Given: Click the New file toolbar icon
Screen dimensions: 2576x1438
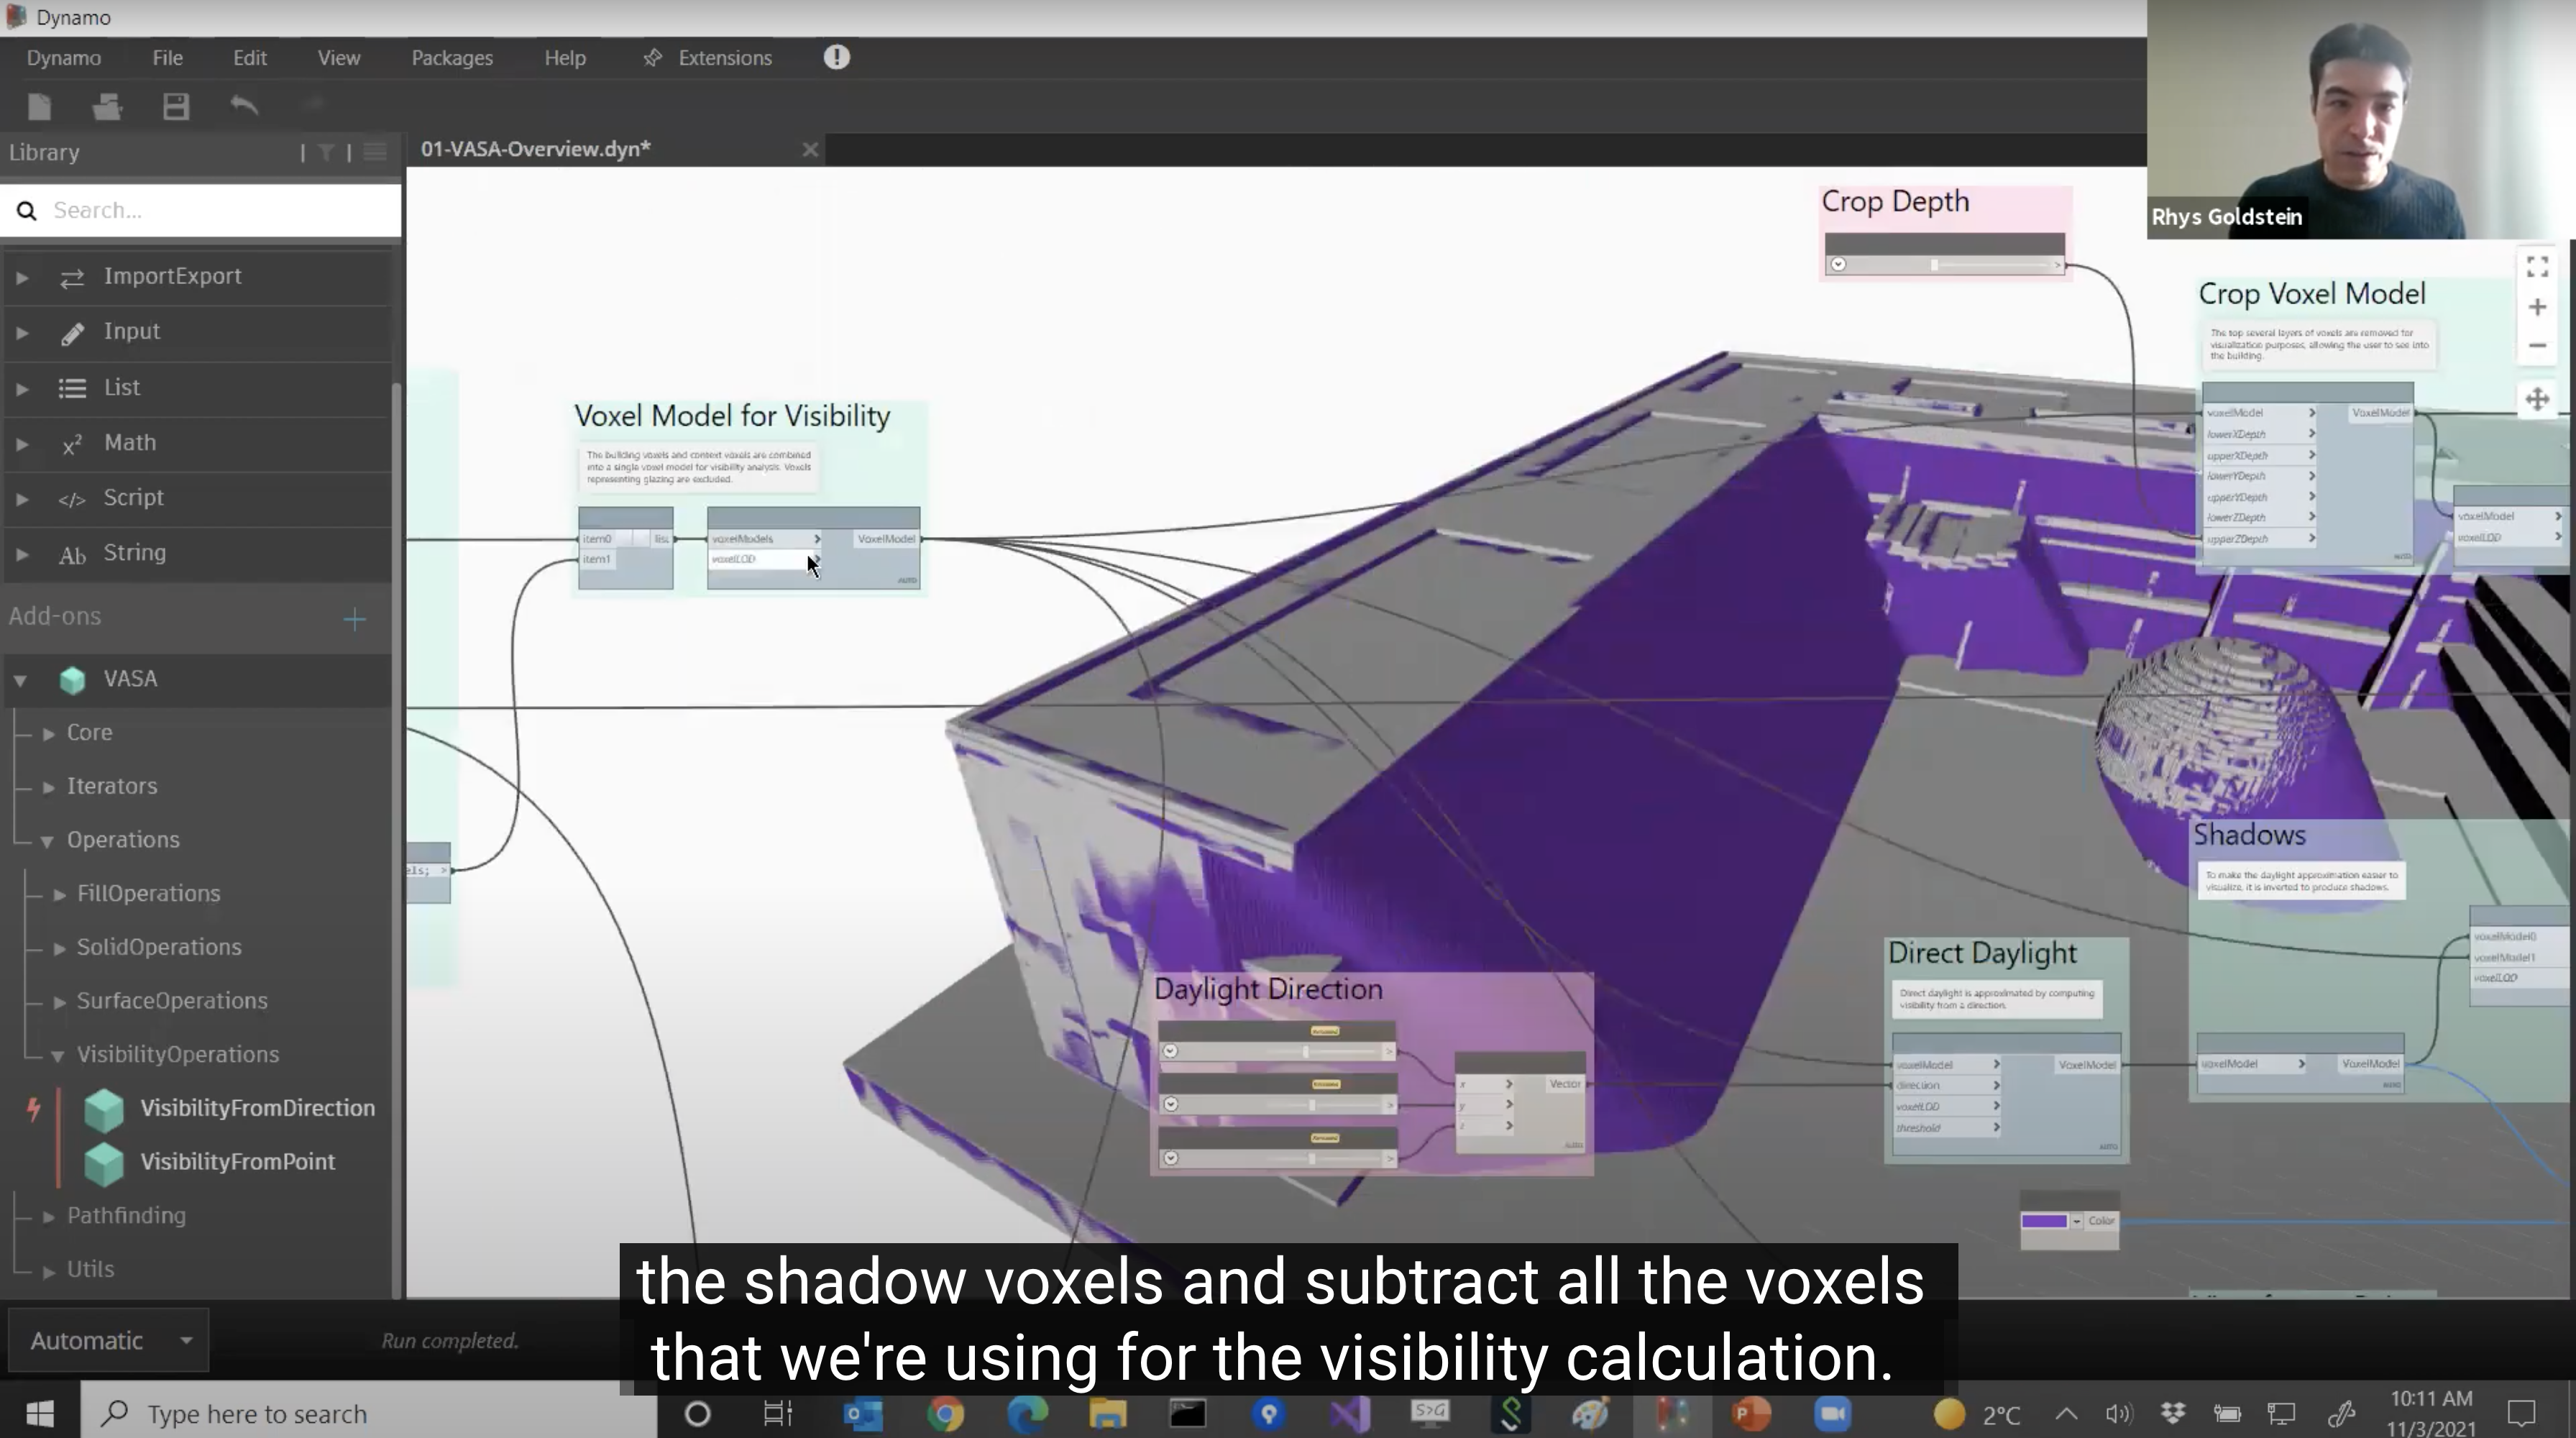Looking at the screenshot, I should point(40,106).
